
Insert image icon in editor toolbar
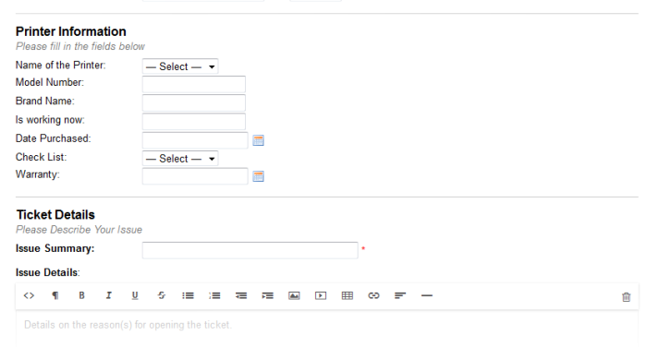click(294, 295)
